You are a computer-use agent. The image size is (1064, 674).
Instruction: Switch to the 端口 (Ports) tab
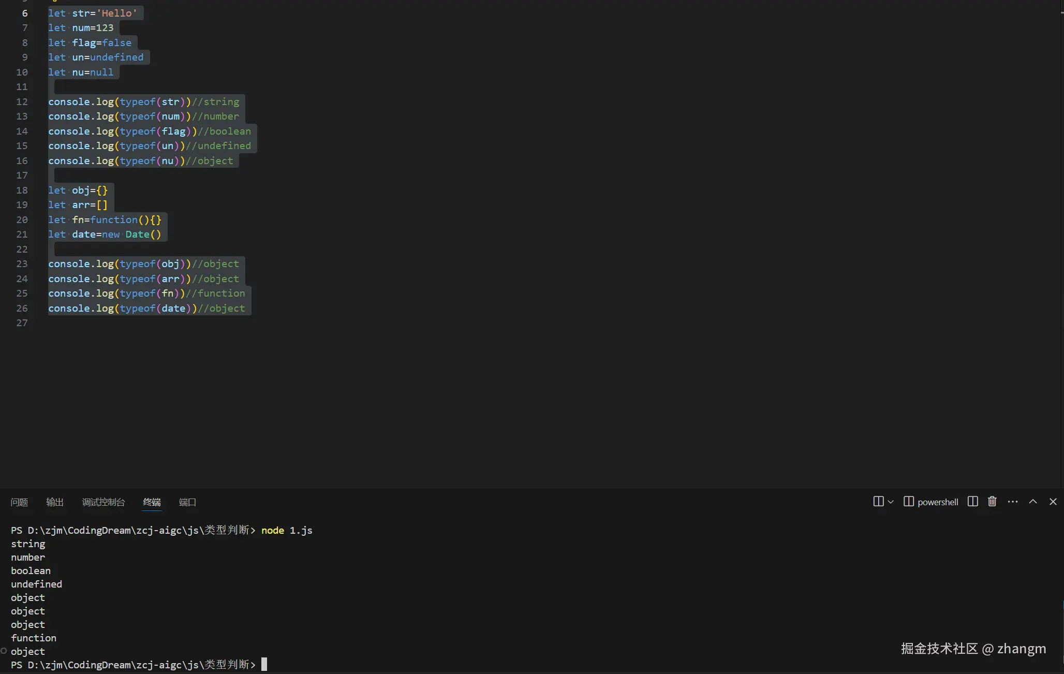click(x=187, y=502)
